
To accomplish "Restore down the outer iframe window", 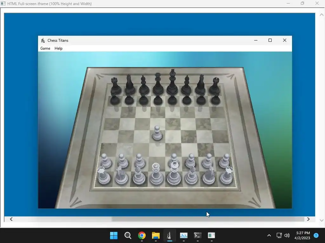I will coord(302,3).
